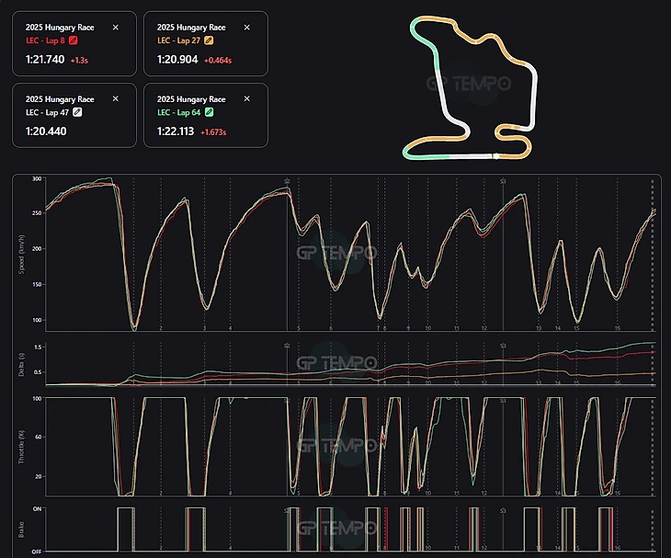The height and width of the screenshot is (558, 671).
Task: Select the S3 sector marker on speed chart
Action: [503, 182]
